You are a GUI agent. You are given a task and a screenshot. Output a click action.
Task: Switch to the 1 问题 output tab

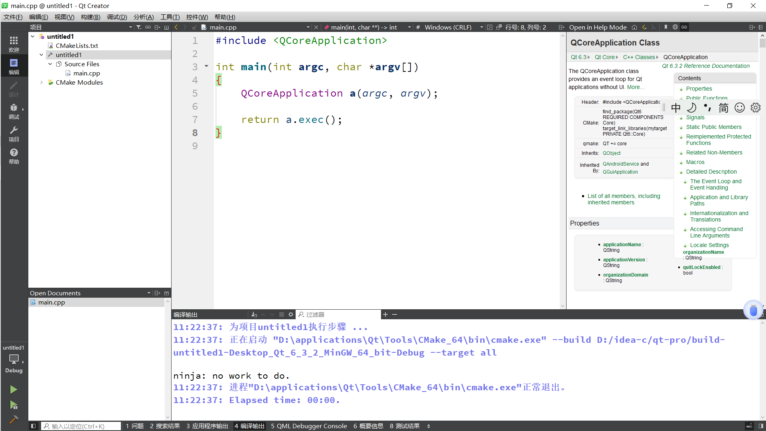pos(135,426)
